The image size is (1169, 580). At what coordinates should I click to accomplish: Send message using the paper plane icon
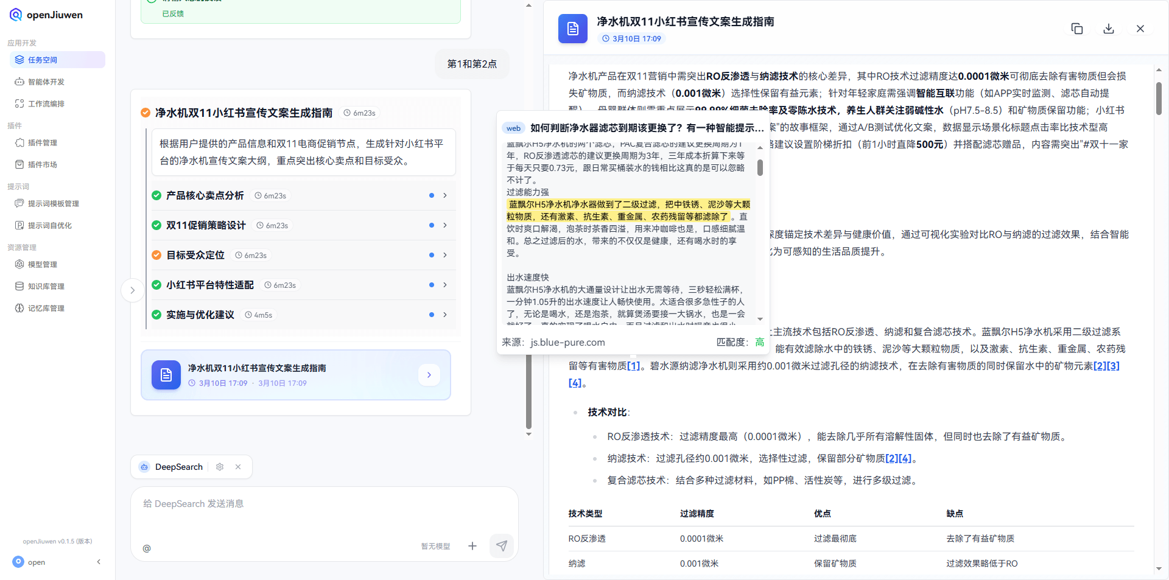click(x=501, y=546)
